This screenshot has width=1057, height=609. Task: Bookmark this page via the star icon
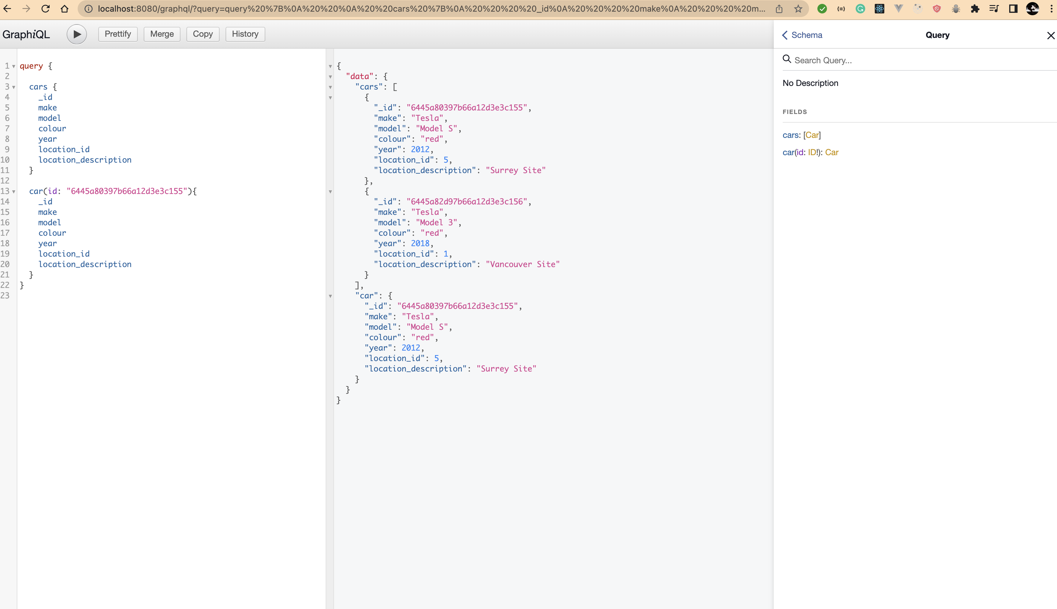pyautogui.click(x=798, y=8)
